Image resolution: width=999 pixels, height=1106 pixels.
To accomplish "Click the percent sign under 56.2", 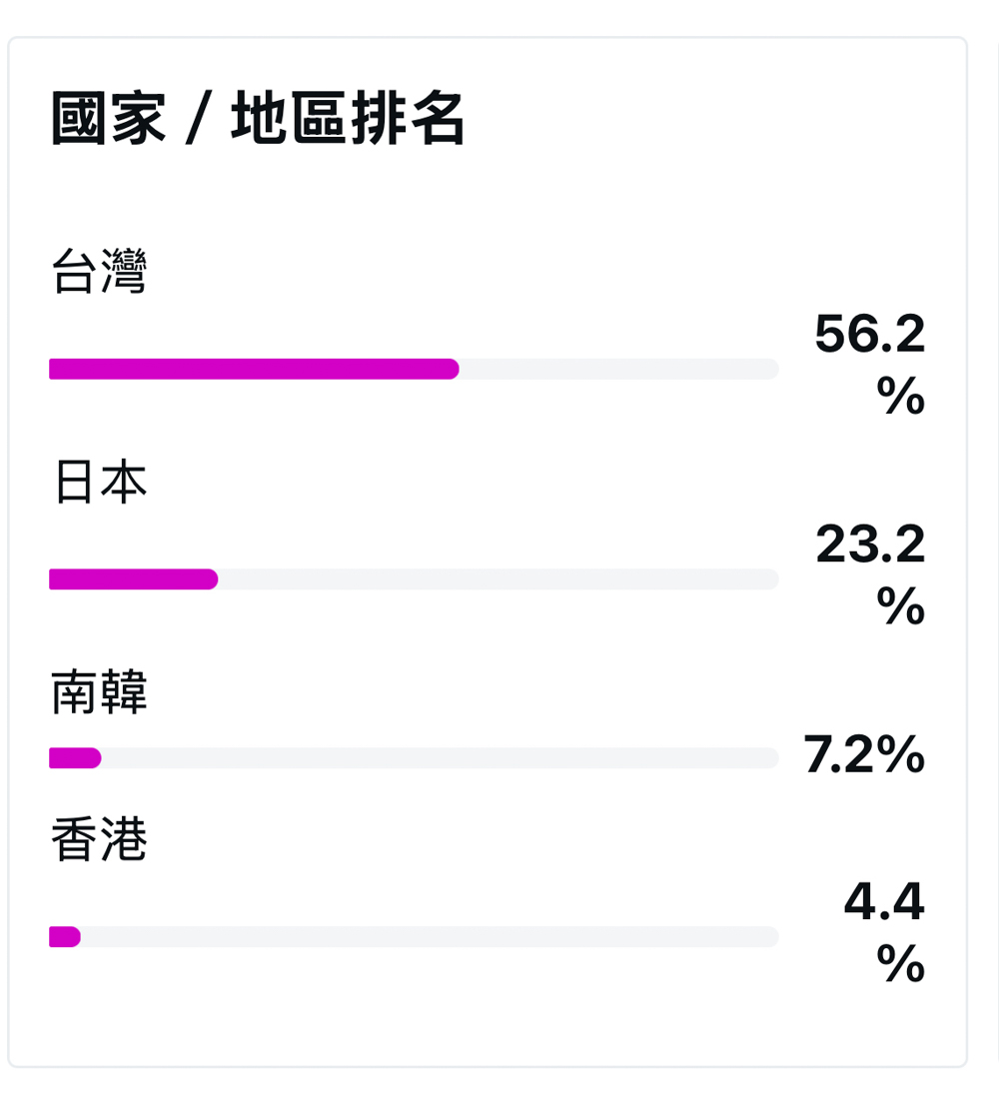I will click(900, 395).
